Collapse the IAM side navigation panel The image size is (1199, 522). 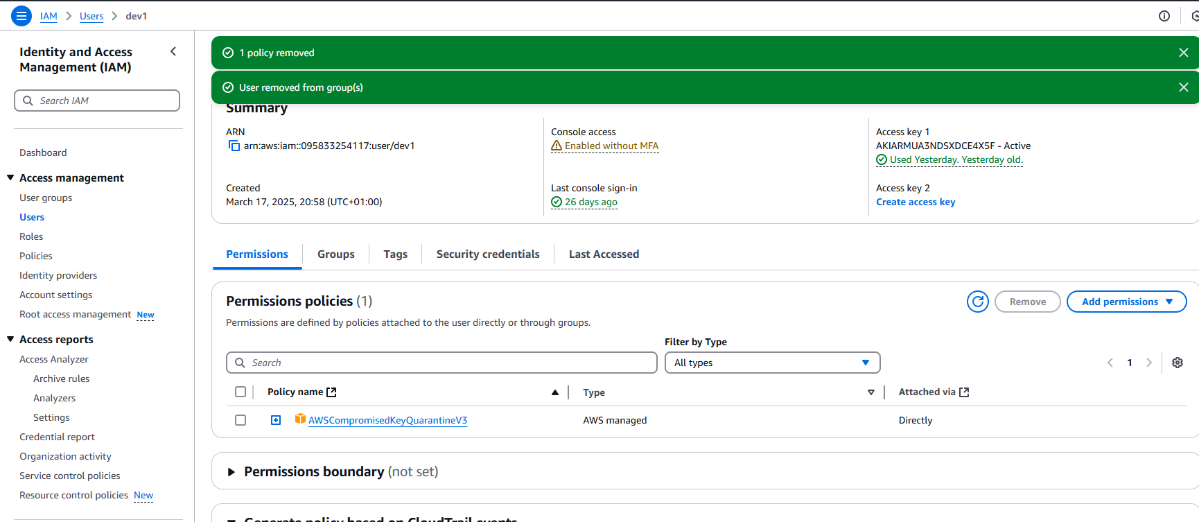[x=173, y=51]
